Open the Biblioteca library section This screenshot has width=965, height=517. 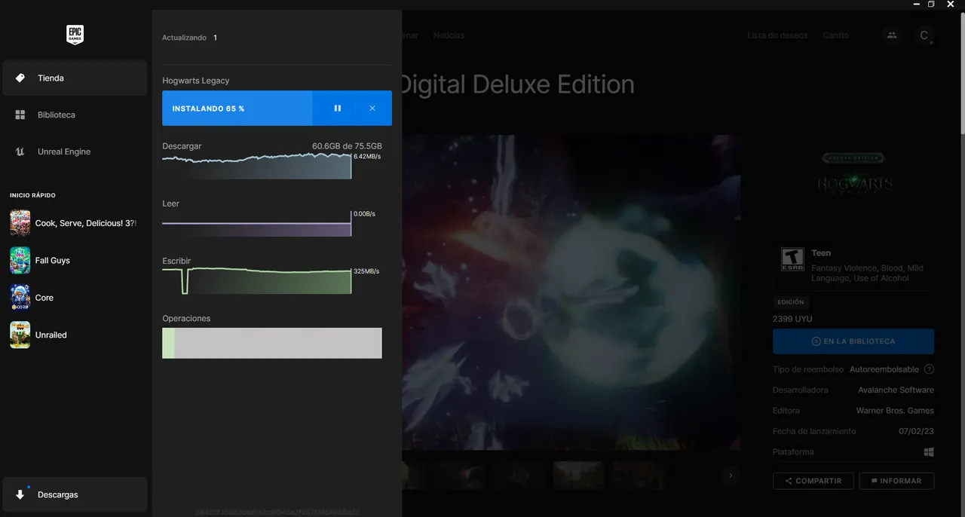[x=75, y=115]
